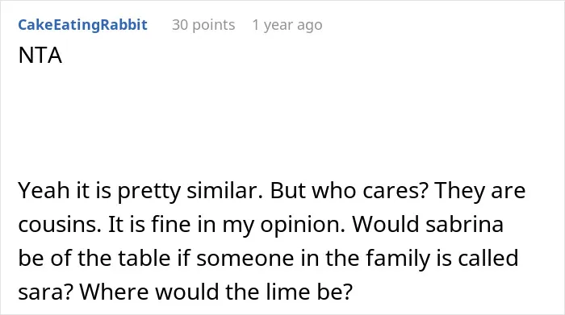
Task: Open CakeEatingRabbit's user profile
Action: pyautogui.click(x=83, y=25)
